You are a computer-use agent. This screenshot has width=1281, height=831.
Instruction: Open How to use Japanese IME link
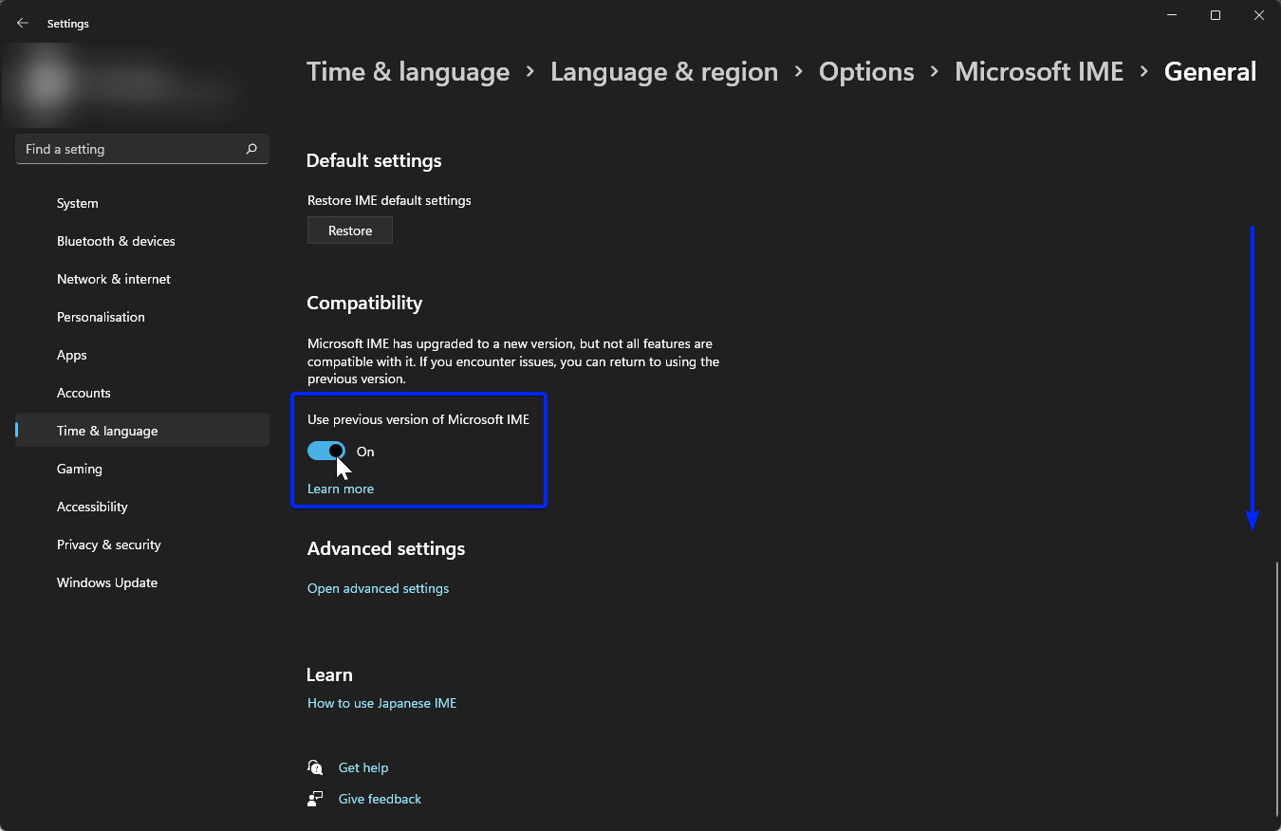point(381,703)
